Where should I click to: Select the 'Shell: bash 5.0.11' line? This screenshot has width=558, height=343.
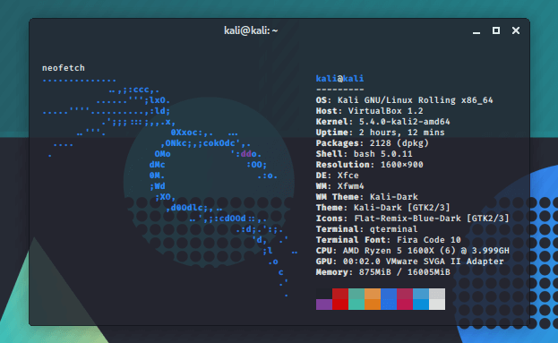[x=364, y=154]
